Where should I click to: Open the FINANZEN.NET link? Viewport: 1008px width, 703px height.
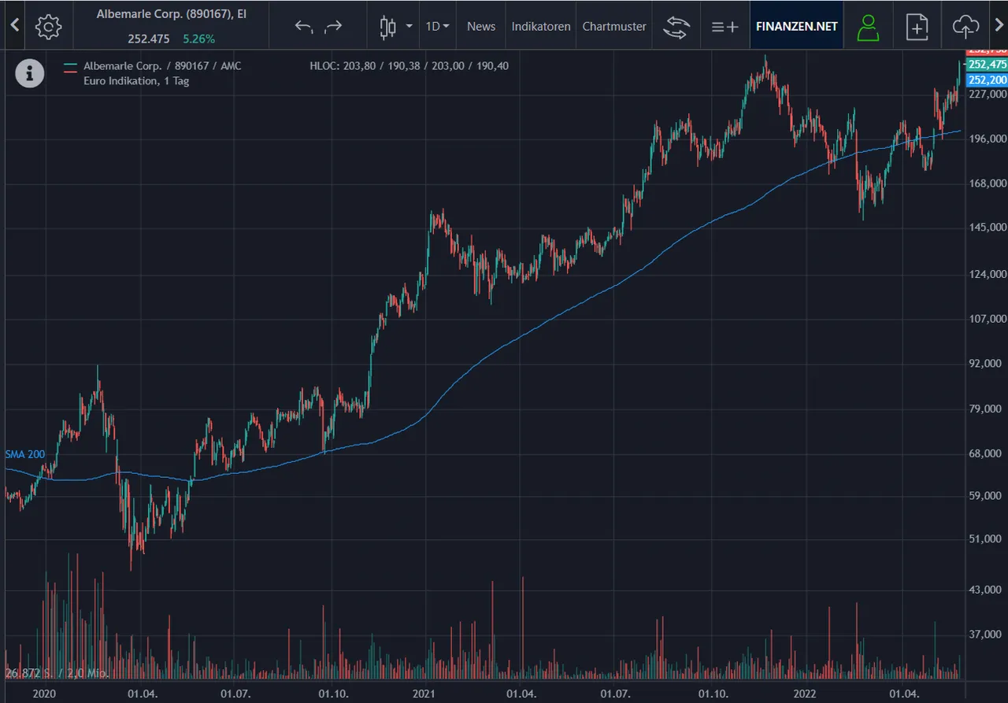(x=796, y=26)
